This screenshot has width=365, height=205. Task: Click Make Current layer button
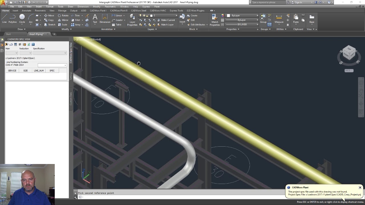tap(166, 20)
